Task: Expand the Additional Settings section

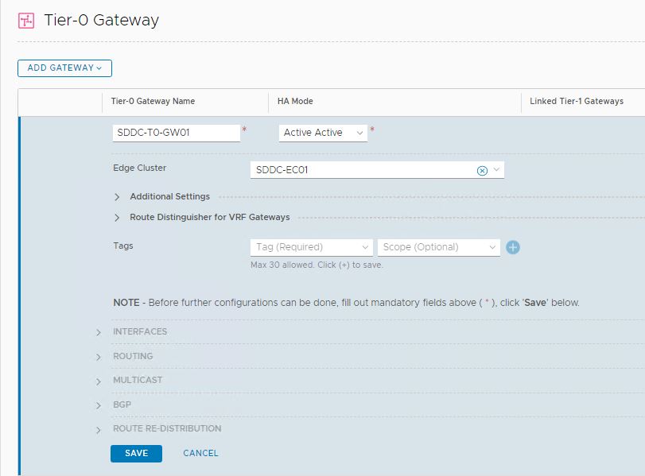Action: (117, 196)
